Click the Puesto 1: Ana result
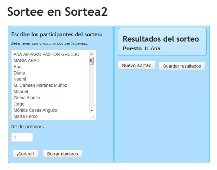The image size is (217, 170). (x=141, y=49)
